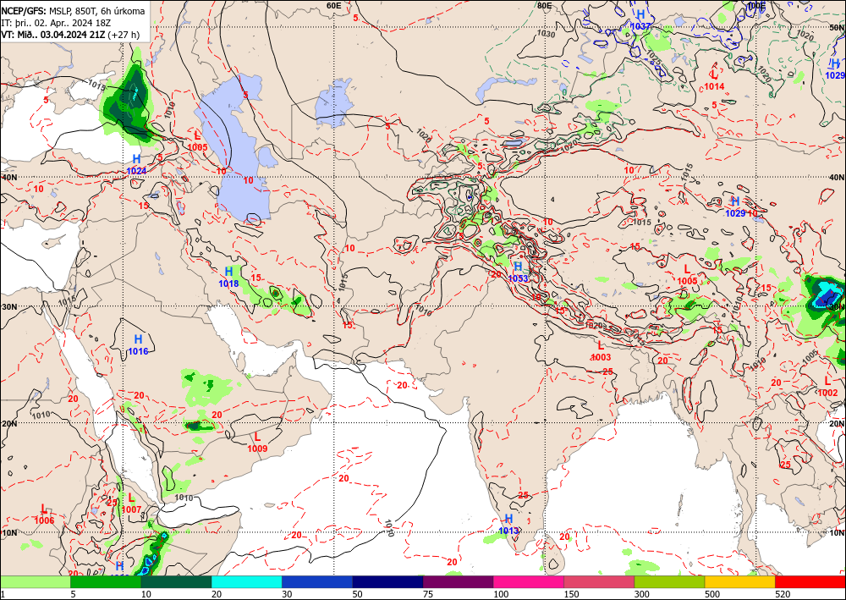
Task: Select the olive green 300–500 legend swatch
Action: coord(669,581)
